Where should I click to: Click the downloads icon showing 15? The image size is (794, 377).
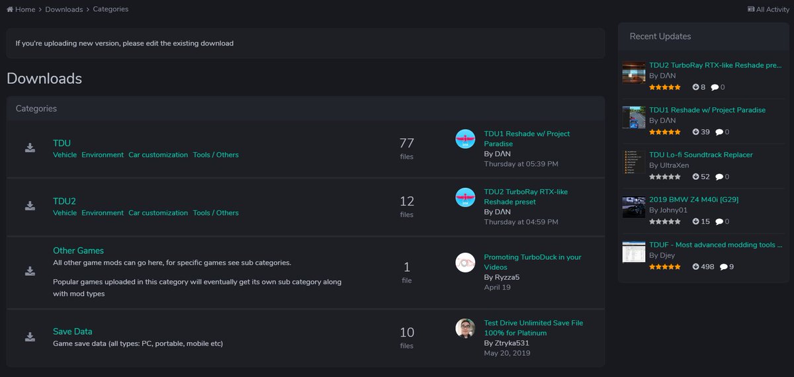coord(695,222)
